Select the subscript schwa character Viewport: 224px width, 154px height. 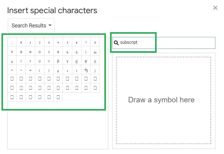tap(58, 52)
